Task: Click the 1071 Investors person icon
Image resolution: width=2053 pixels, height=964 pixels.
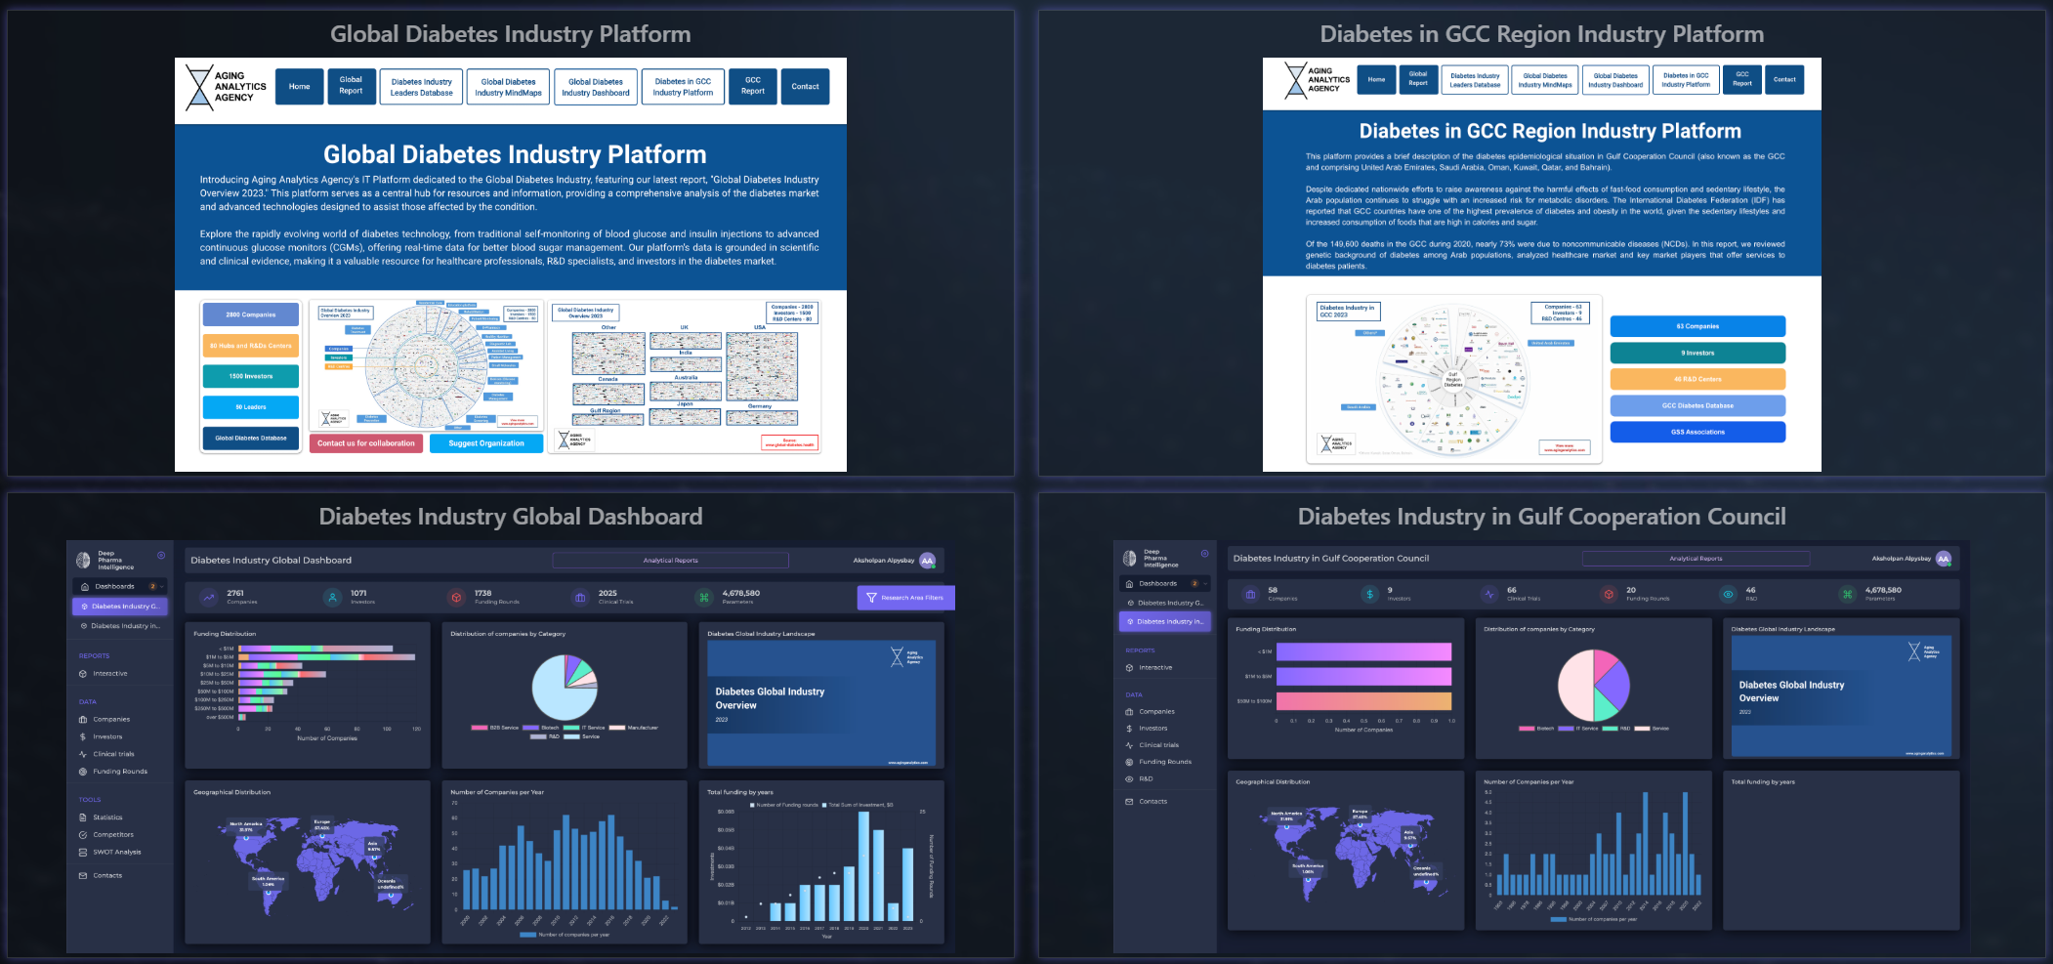Action: (333, 597)
